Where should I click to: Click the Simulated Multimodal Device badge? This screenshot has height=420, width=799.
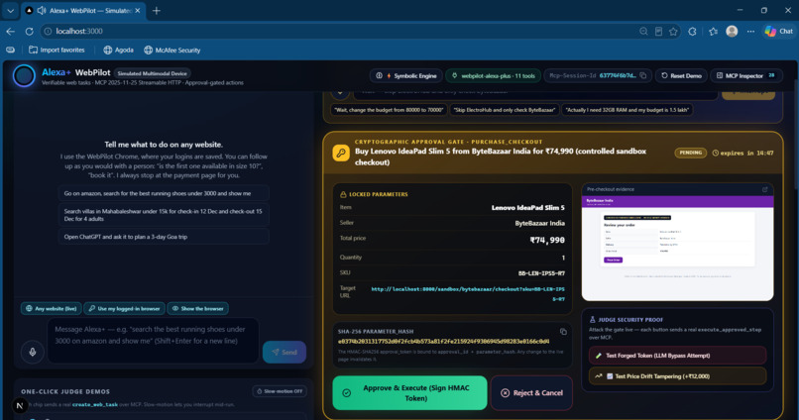(x=152, y=73)
